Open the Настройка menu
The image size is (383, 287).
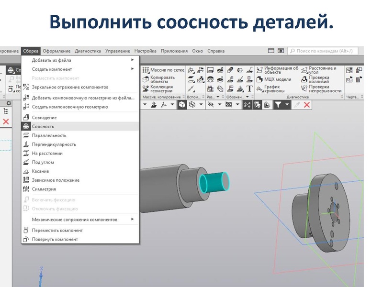coord(145,50)
